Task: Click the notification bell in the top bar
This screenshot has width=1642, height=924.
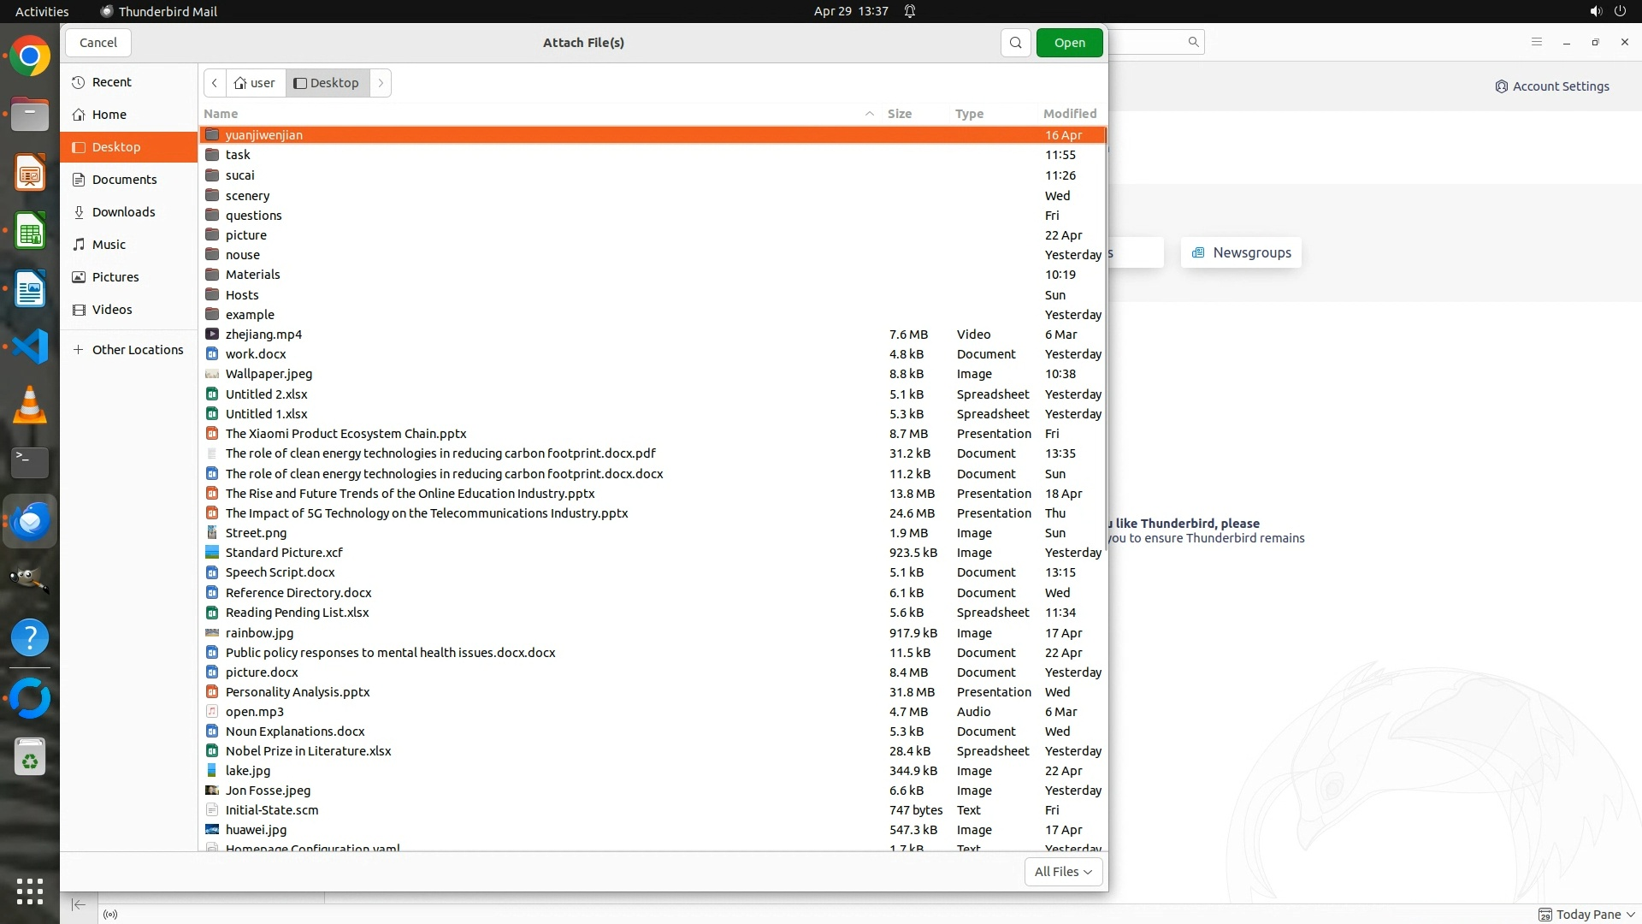Action: pyautogui.click(x=910, y=11)
